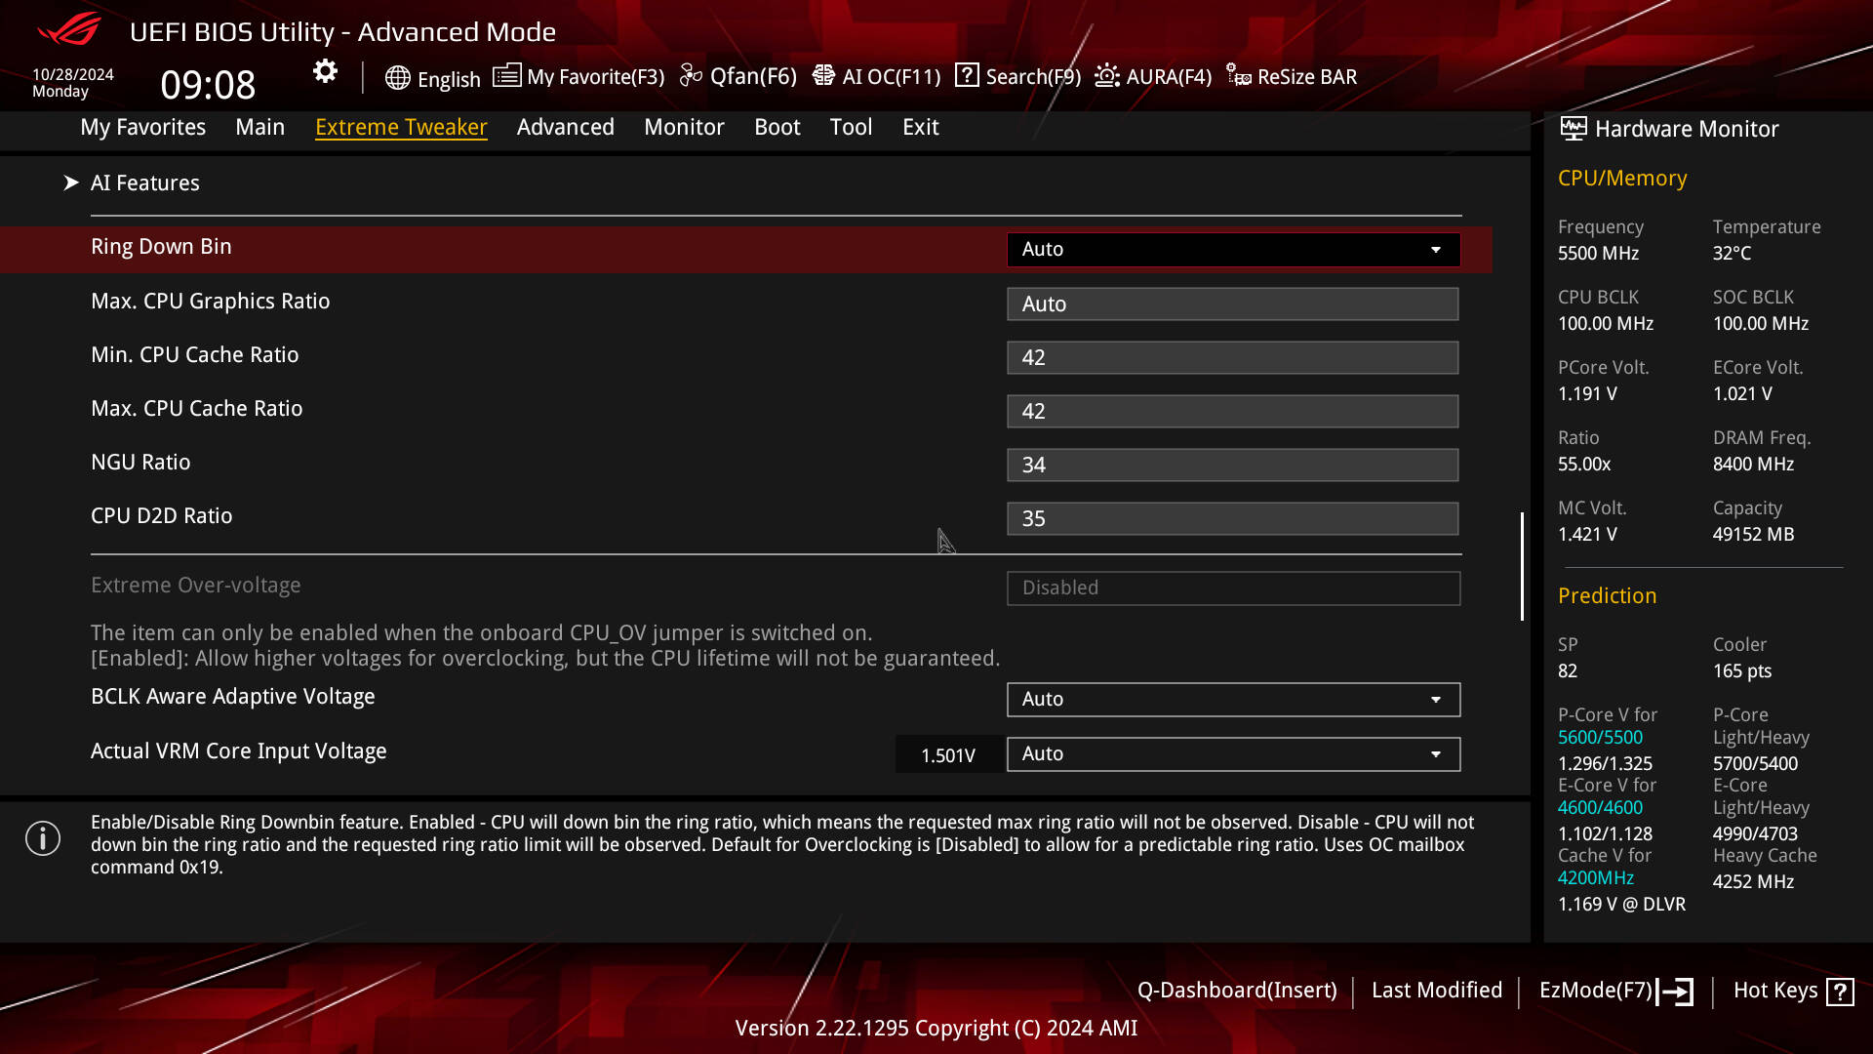This screenshot has height=1054, width=1873.
Task: Switch to EzMode arrow icon
Action: point(1677,992)
